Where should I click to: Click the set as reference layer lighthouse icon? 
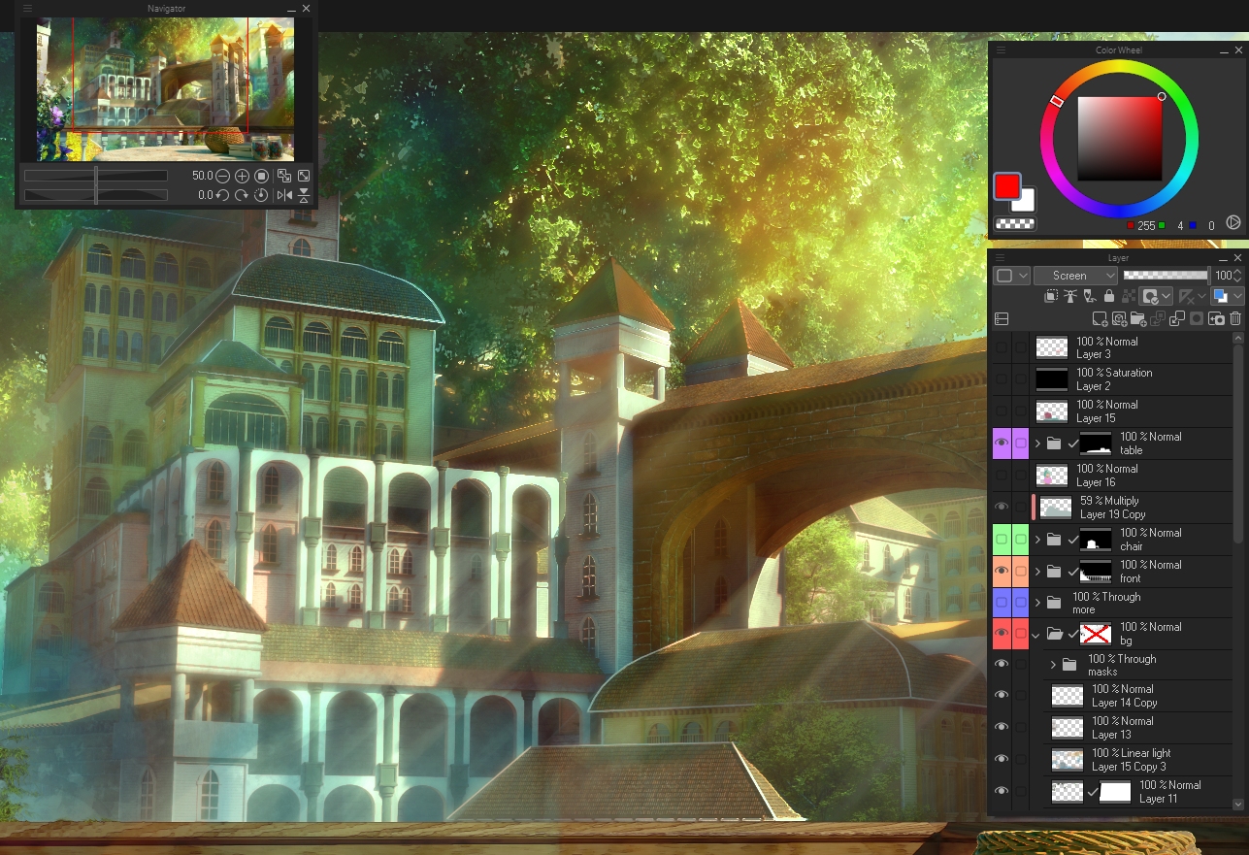tap(1070, 297)
